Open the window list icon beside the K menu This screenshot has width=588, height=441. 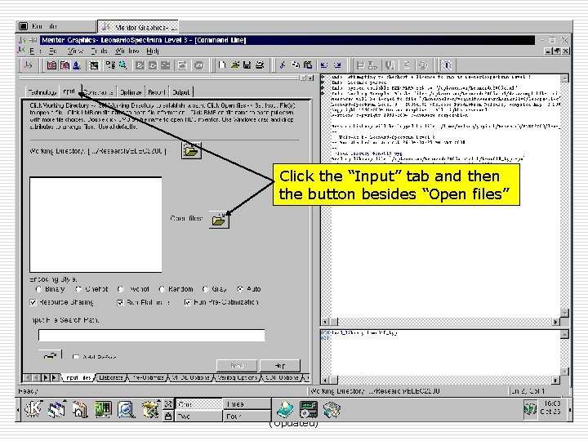57,409
